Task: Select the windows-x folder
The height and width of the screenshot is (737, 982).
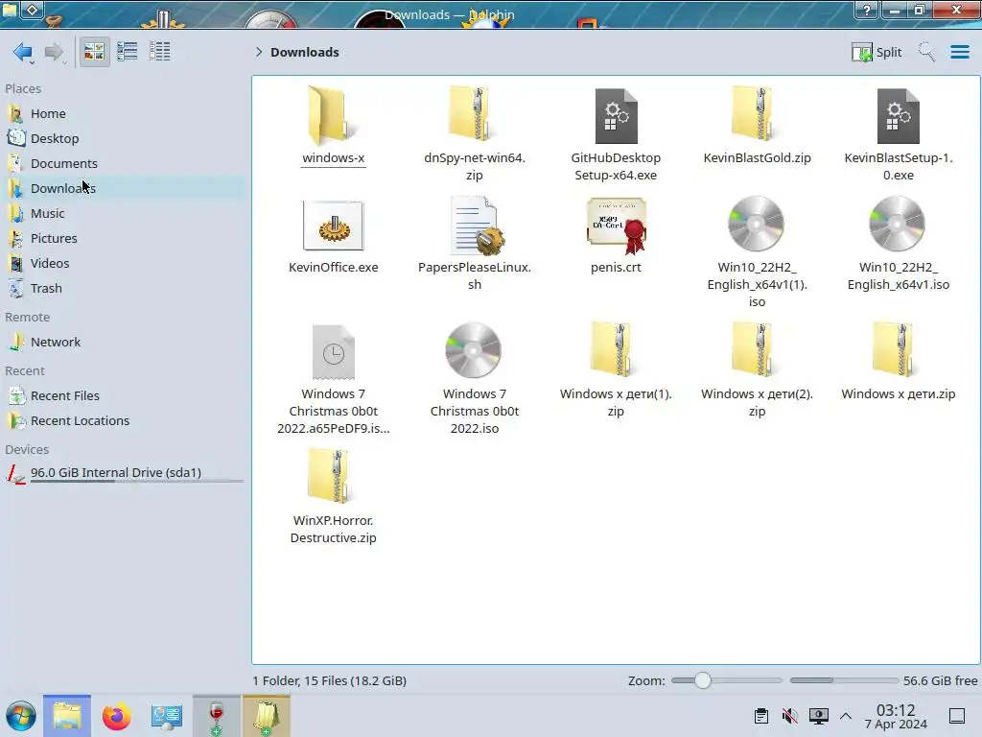Action: (333, 126)
